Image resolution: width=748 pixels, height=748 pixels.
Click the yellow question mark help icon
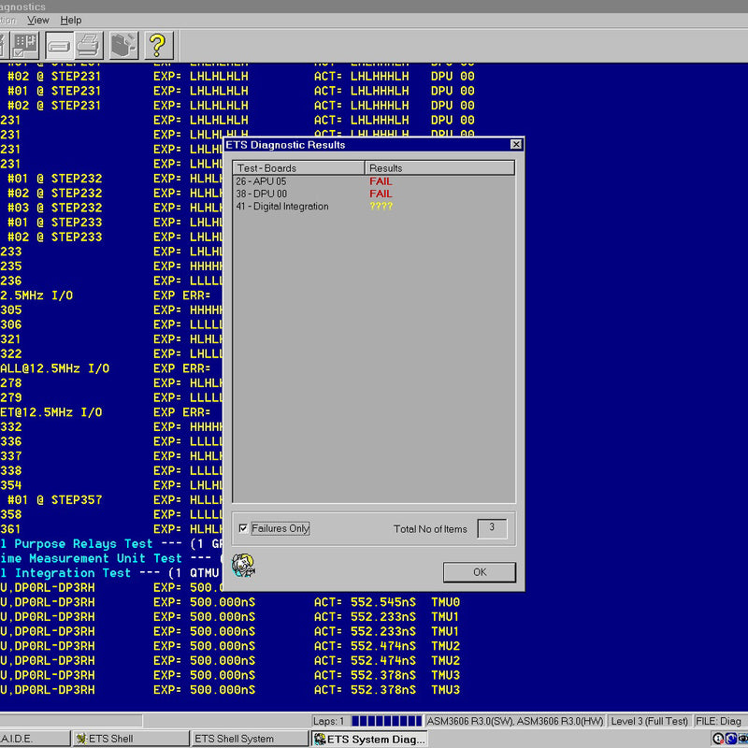tap(157, 44)
